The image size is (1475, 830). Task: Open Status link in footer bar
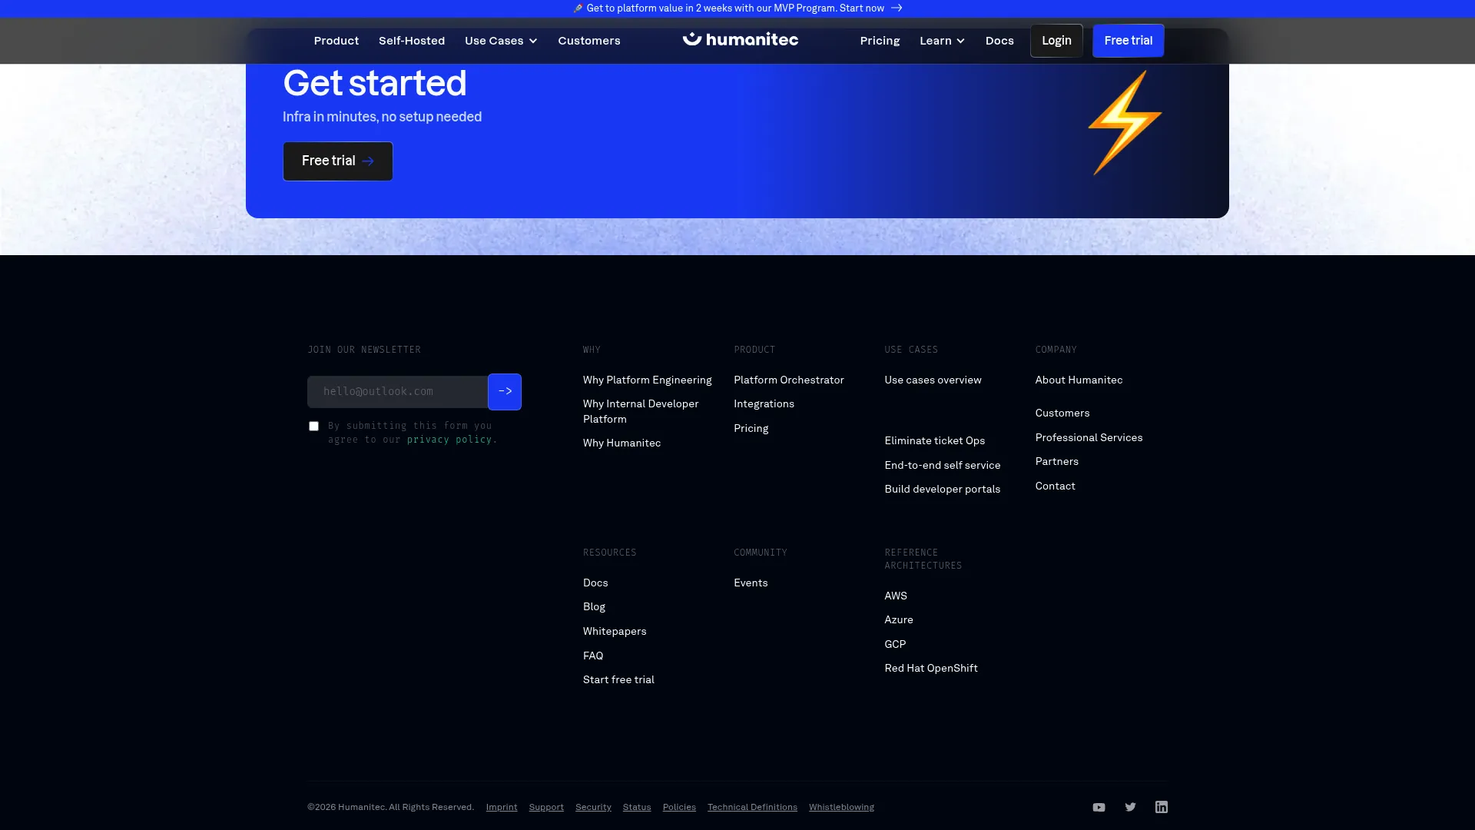pyautogui.click(x=637, y=807)
